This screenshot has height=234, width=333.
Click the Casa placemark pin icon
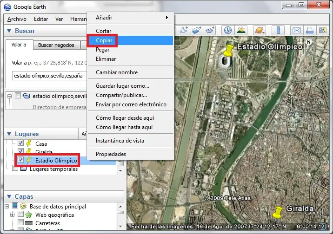[29, 143]
